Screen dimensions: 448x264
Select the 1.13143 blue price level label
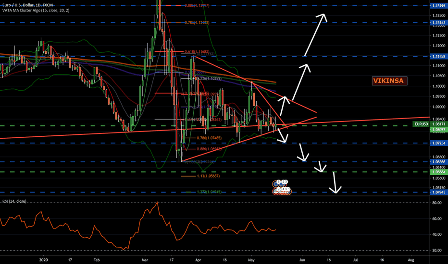[438, 23]
